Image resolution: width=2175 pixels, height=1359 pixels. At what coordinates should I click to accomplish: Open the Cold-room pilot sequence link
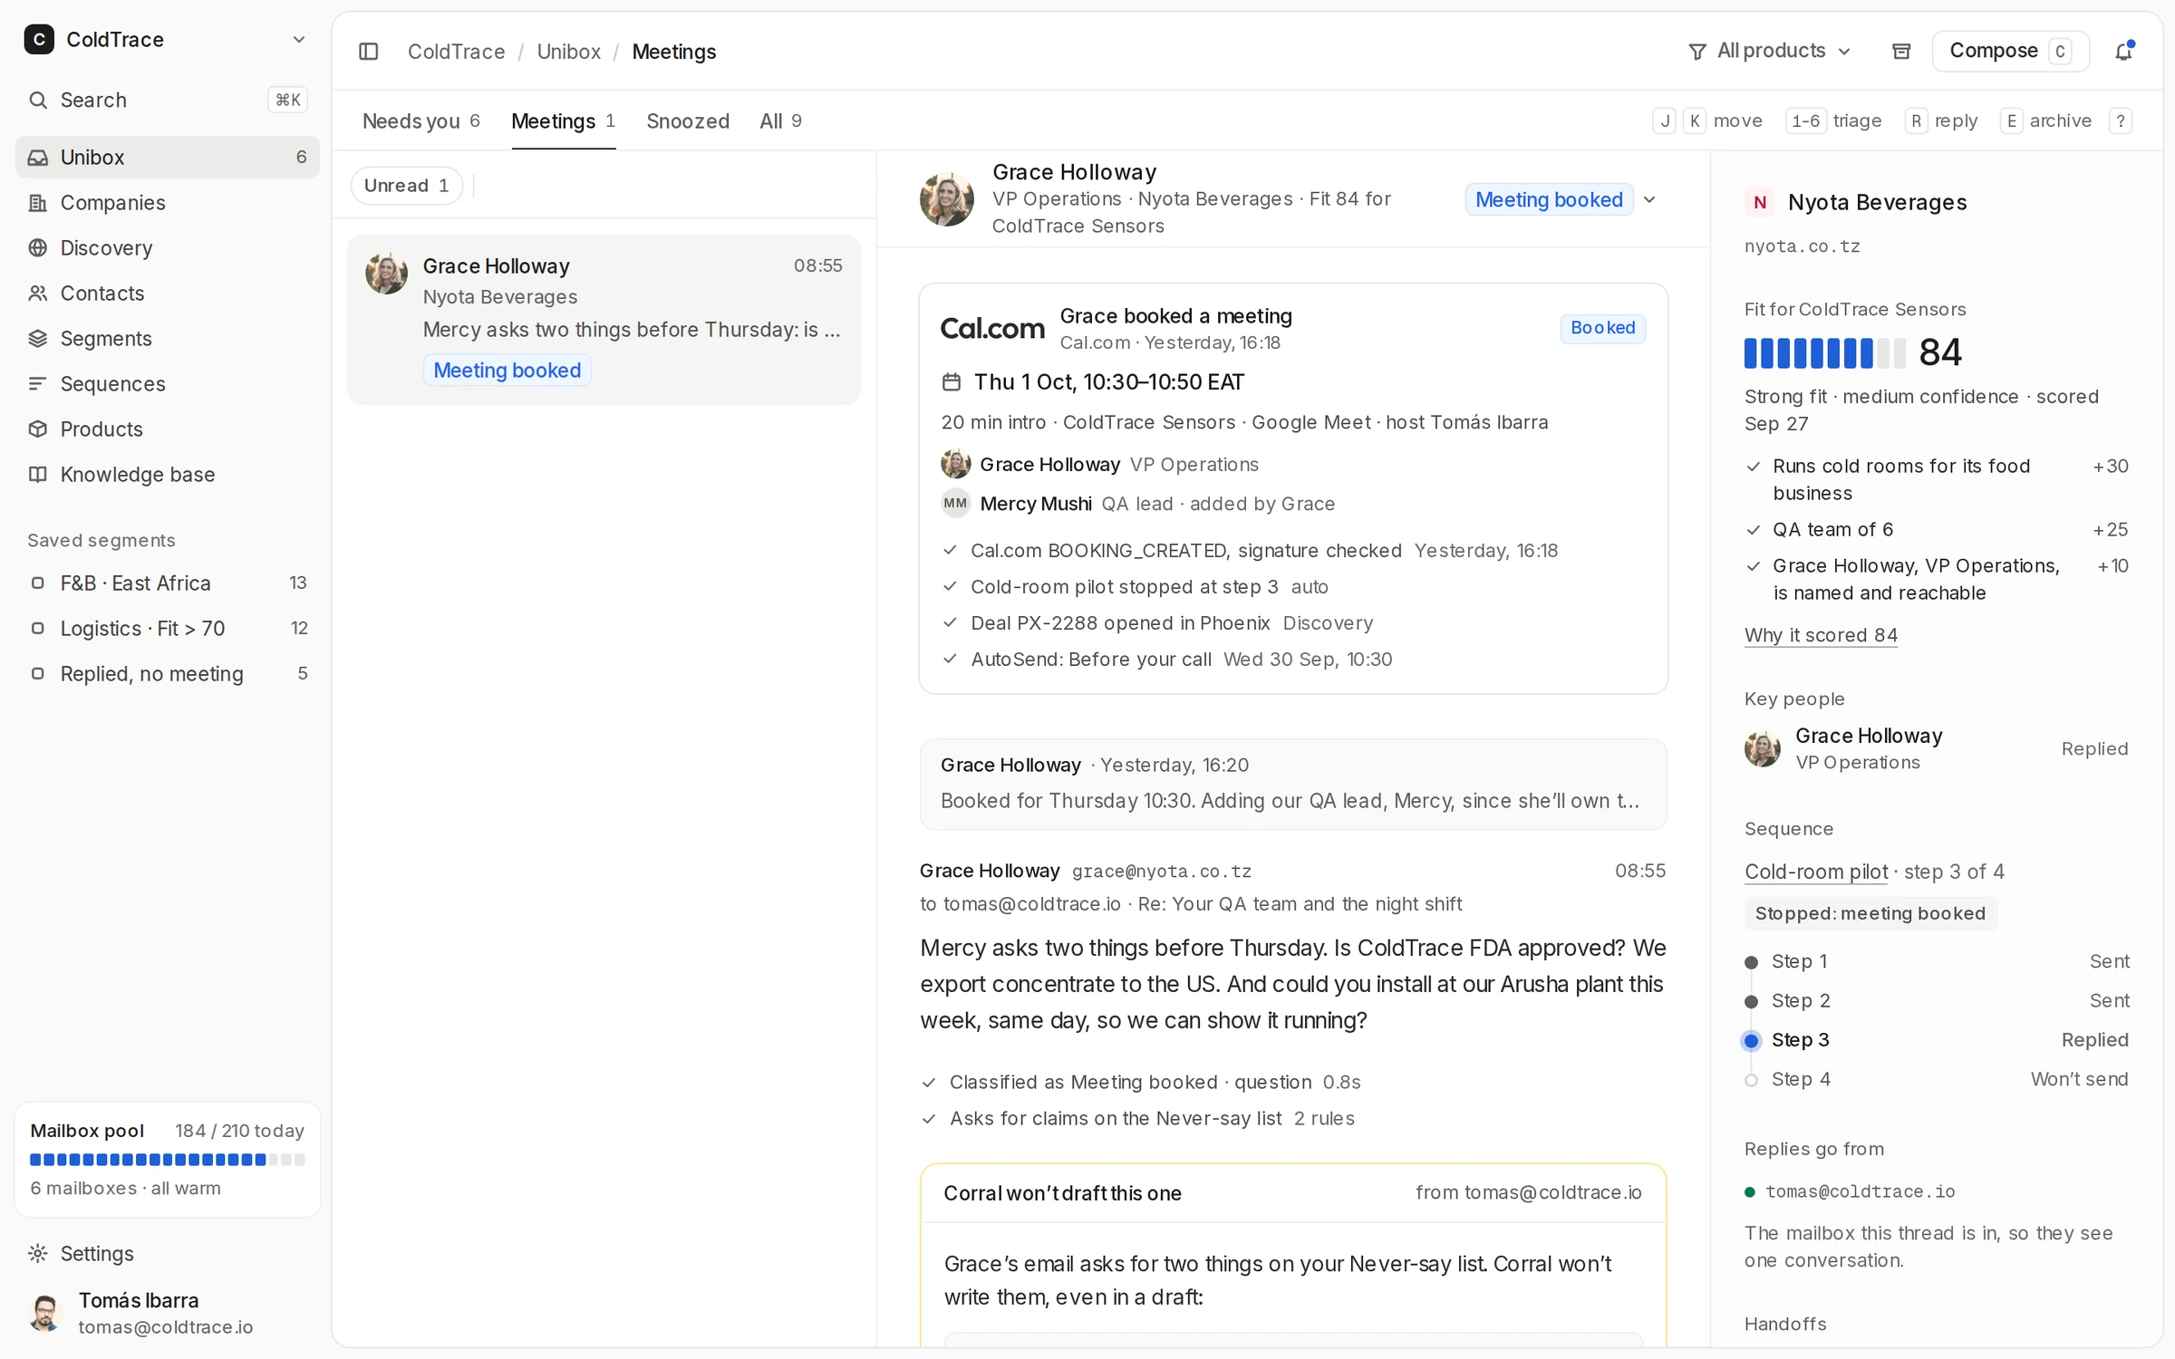[x=1816, y=872]
